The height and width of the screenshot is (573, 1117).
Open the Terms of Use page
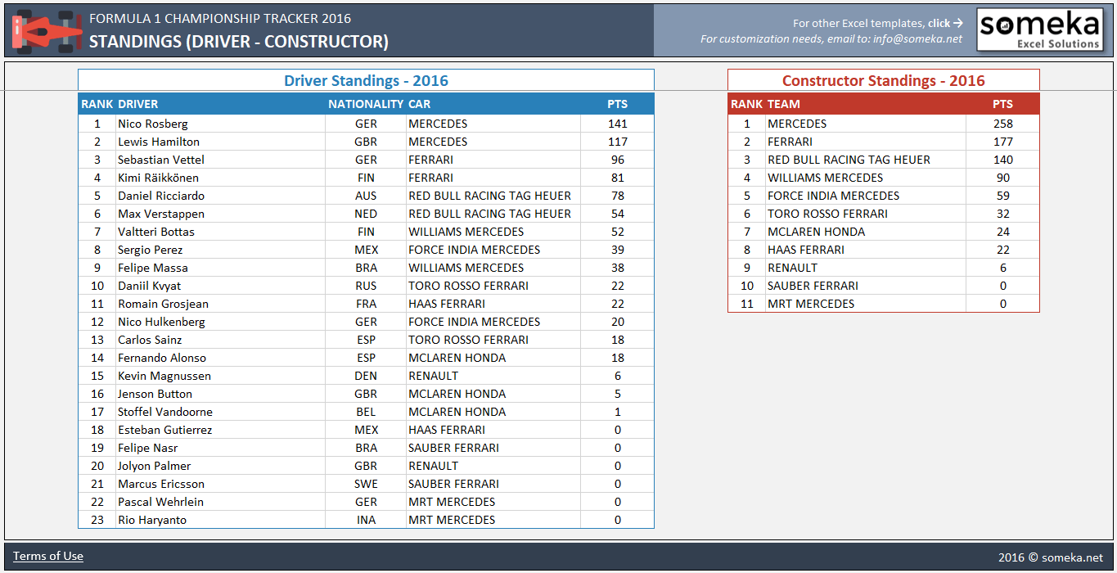point(49,556)
